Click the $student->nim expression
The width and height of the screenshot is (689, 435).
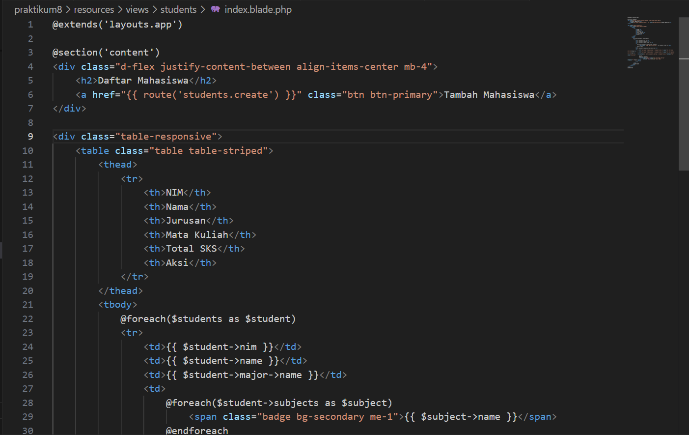click(220, 347)
